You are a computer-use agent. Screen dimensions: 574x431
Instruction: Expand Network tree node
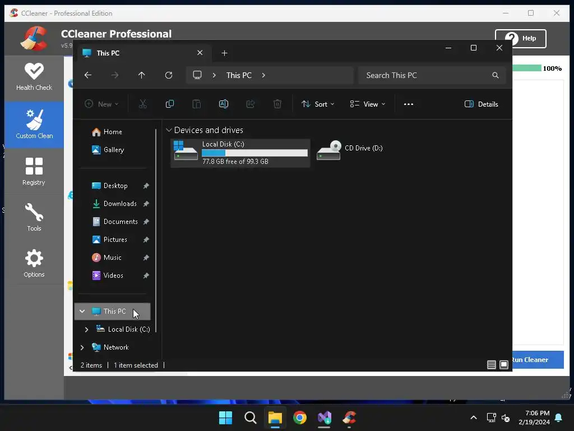pyautogui.click(x=82, y=347)
